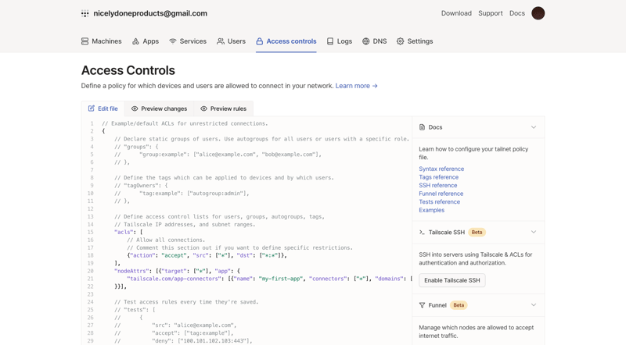The width and height of the screenshot is (626, 345).
Task: Click the "action": "accept" rule line
Action: tap(207, 255)
